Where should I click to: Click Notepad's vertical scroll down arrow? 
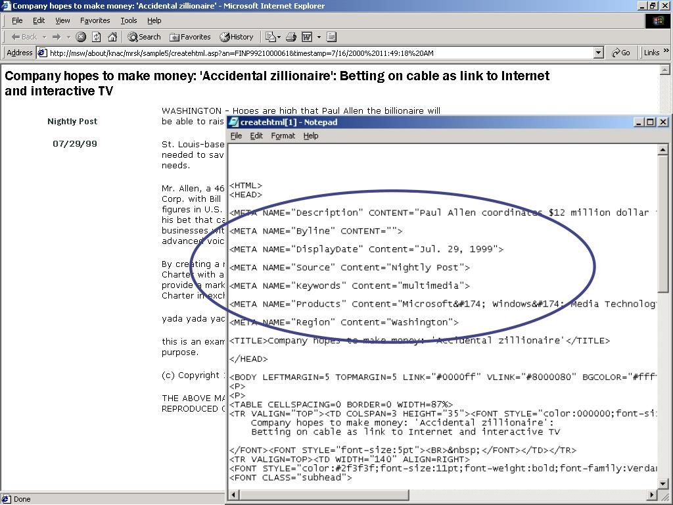[662, 483]
